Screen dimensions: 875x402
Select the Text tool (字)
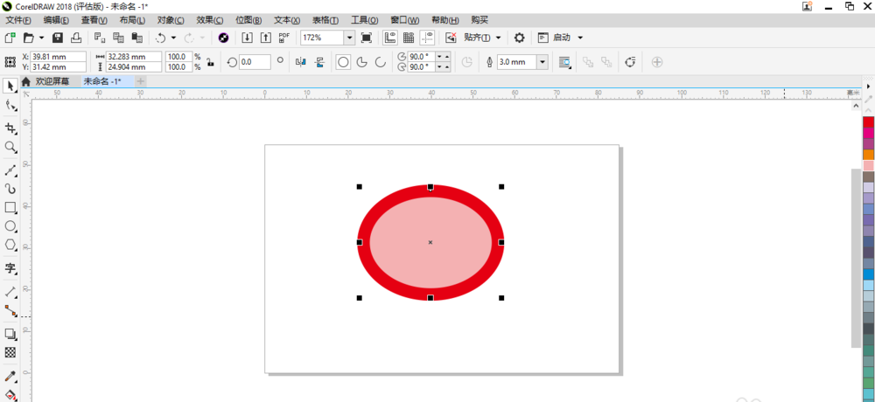tap(10, 269)
